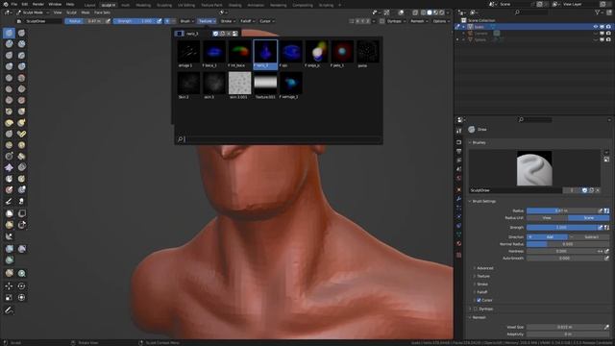Hide busto object with eye icon

596,27
